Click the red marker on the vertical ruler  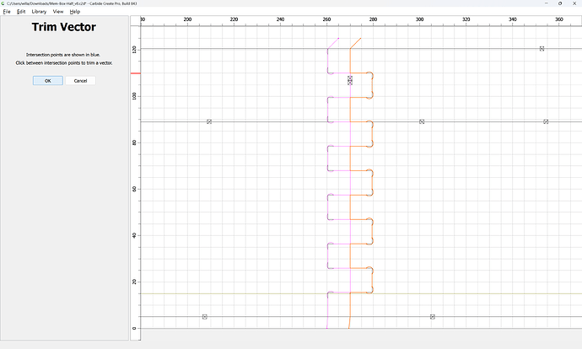(136, 73)
